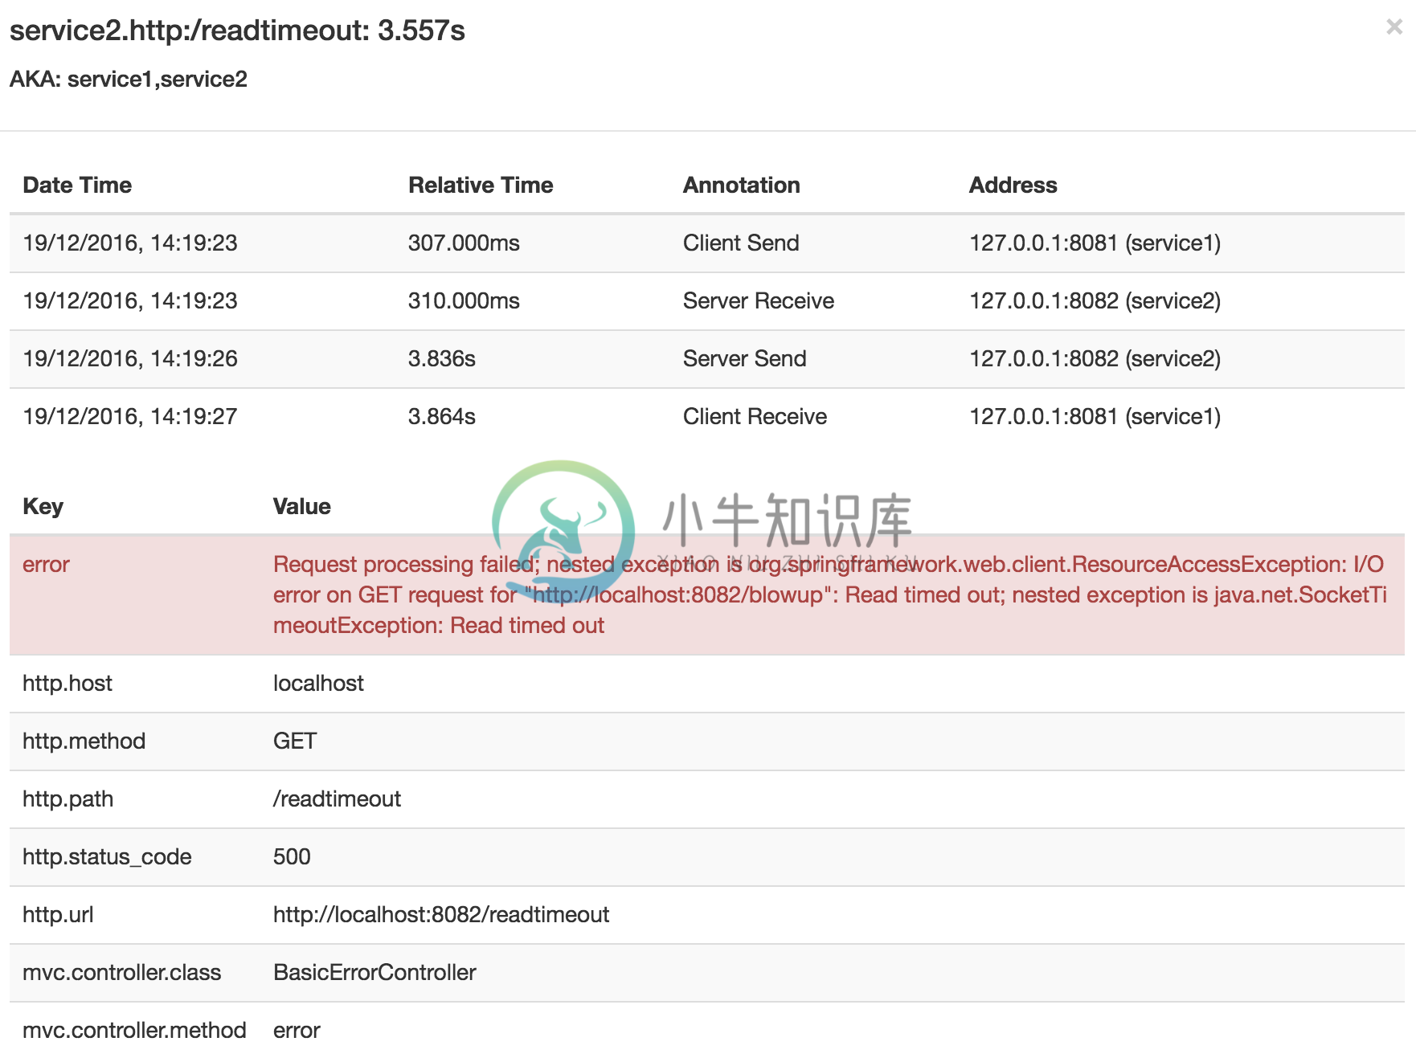
Task: Click the '500' status code value
Action: point(292,856)
